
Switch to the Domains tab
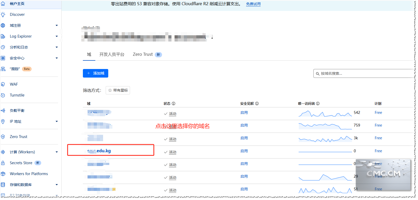[x=89, y=54]
